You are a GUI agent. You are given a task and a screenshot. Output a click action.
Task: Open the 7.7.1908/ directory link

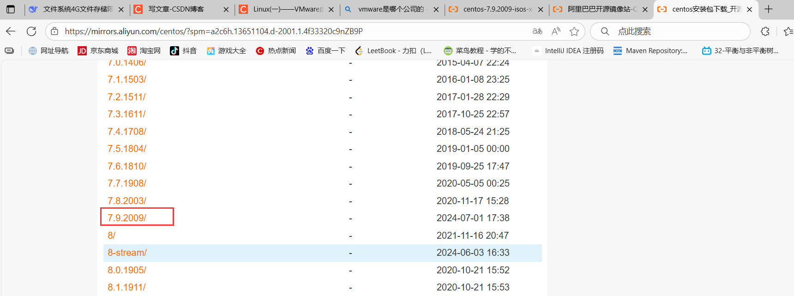point(127,183)
